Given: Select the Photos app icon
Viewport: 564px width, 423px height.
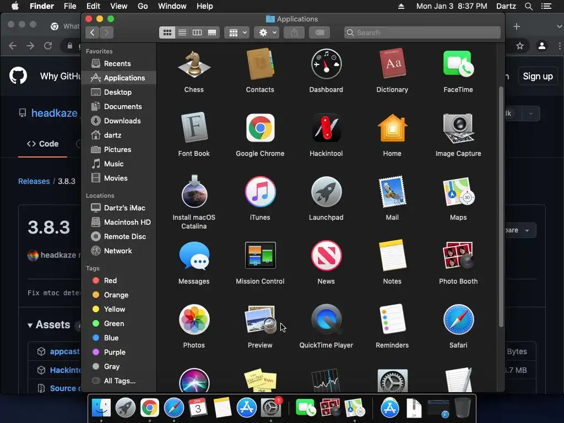Looking at the screenshot, I should pos(194,319).
